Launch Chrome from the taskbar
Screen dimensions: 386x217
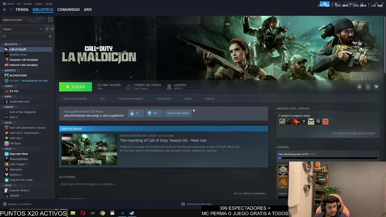tap(103, 213)
